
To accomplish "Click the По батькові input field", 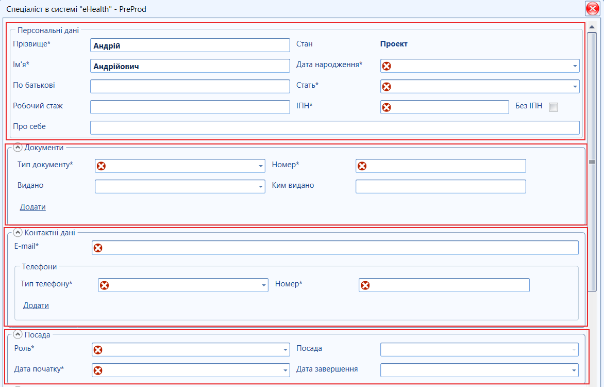I will [x=190, y=86].
